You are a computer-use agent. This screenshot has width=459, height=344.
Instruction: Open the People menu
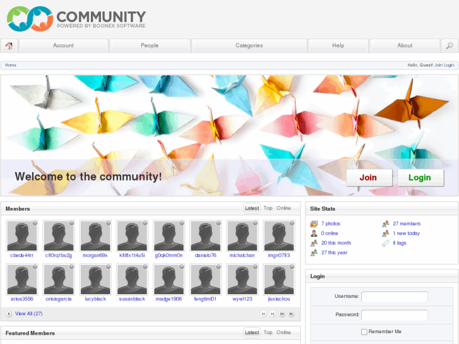(x=150, y=45)
